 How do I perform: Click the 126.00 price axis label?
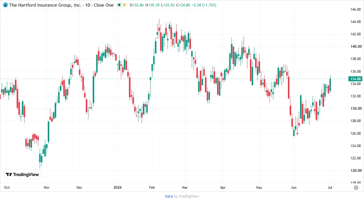pyautogui.click(x=356, y=133)
